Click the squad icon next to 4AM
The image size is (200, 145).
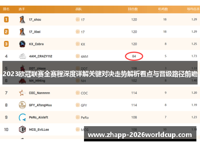click(78, 56)
